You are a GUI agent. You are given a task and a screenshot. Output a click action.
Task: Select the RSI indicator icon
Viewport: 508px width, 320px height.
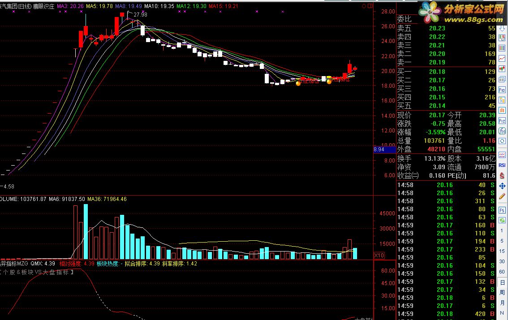(502, 165)
